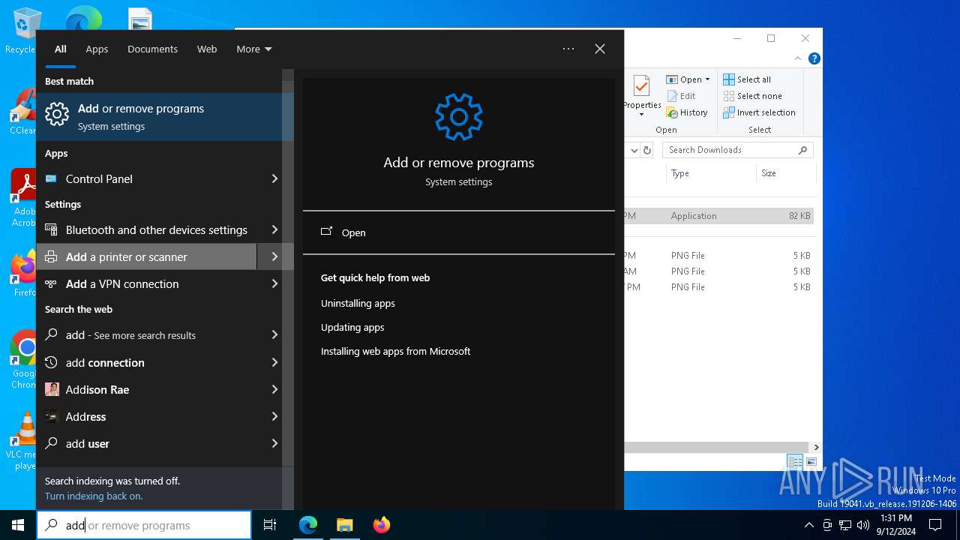The width and height of the screenshot is (960, 540).
Task: Launch Firefox from the taskbar
Action: (x=381, y=525)
